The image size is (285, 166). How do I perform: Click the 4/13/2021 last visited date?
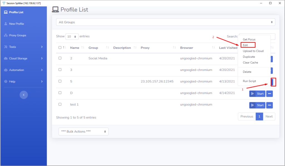(227, 81)
